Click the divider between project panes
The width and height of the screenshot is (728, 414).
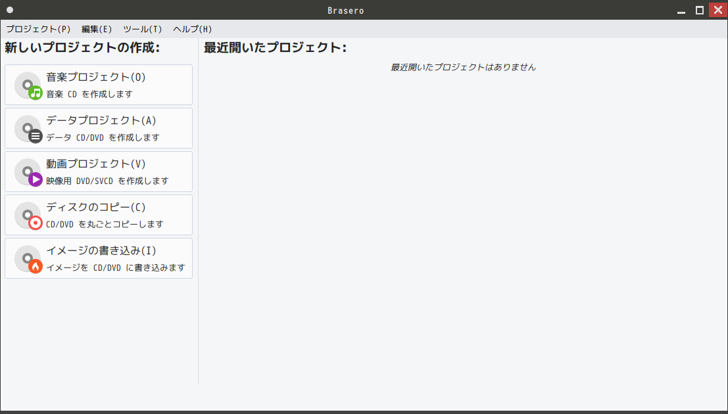[198, 212]
